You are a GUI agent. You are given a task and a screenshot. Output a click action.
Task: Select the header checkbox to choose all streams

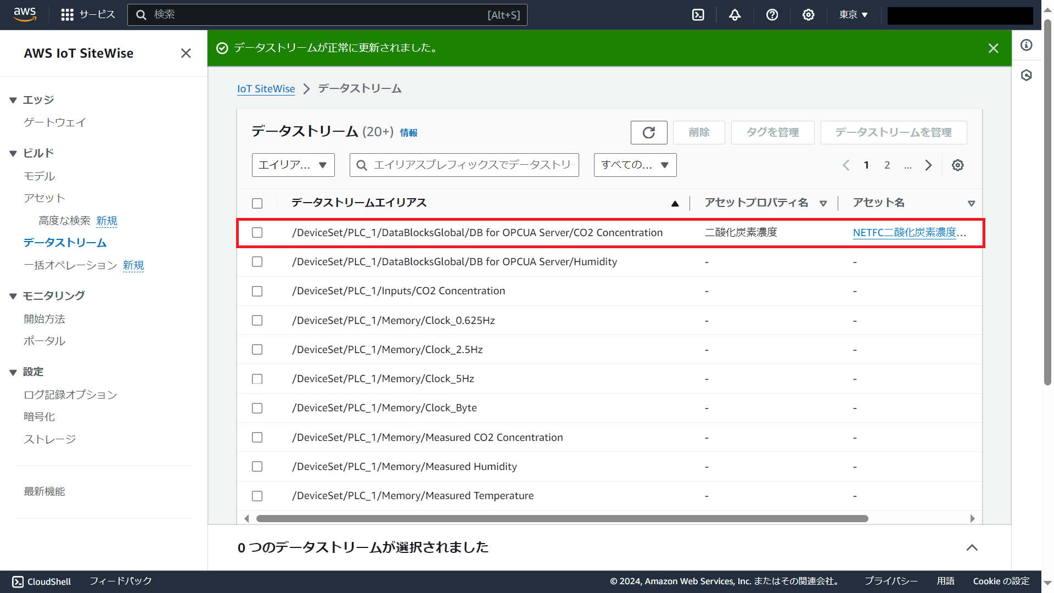[x=257, y=203]
